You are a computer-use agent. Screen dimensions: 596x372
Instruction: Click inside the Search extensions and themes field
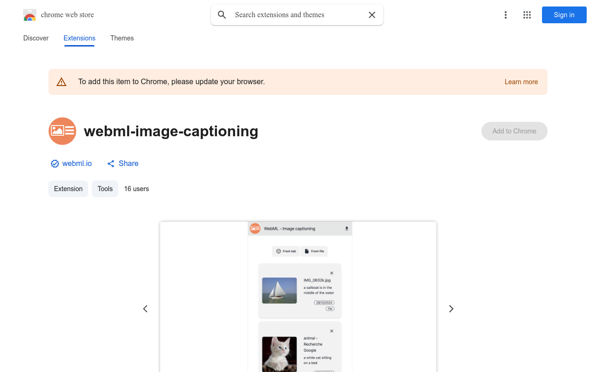pyautogui.click(x=297, y=15)
